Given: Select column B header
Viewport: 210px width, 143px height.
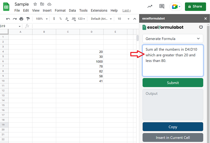Looking at the screenshot, I should point(44,32).
